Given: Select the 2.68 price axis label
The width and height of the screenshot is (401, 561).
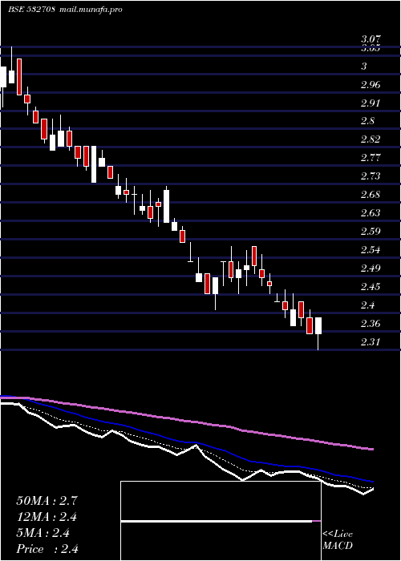Looking at the screenshot, I should tap(371, 195).
